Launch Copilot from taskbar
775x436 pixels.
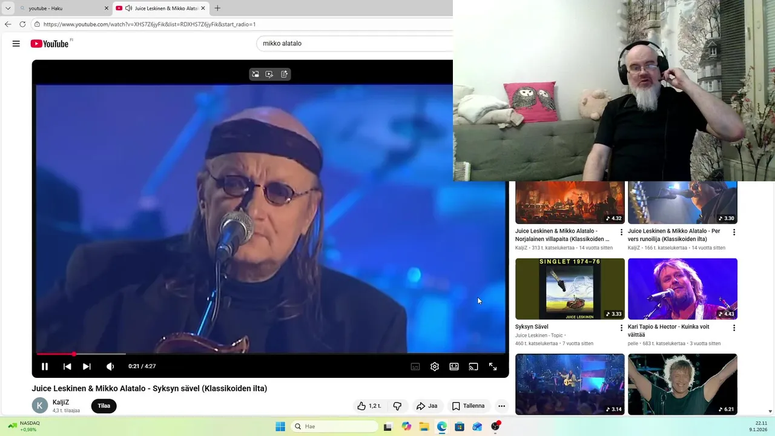(x=406, y=426)
